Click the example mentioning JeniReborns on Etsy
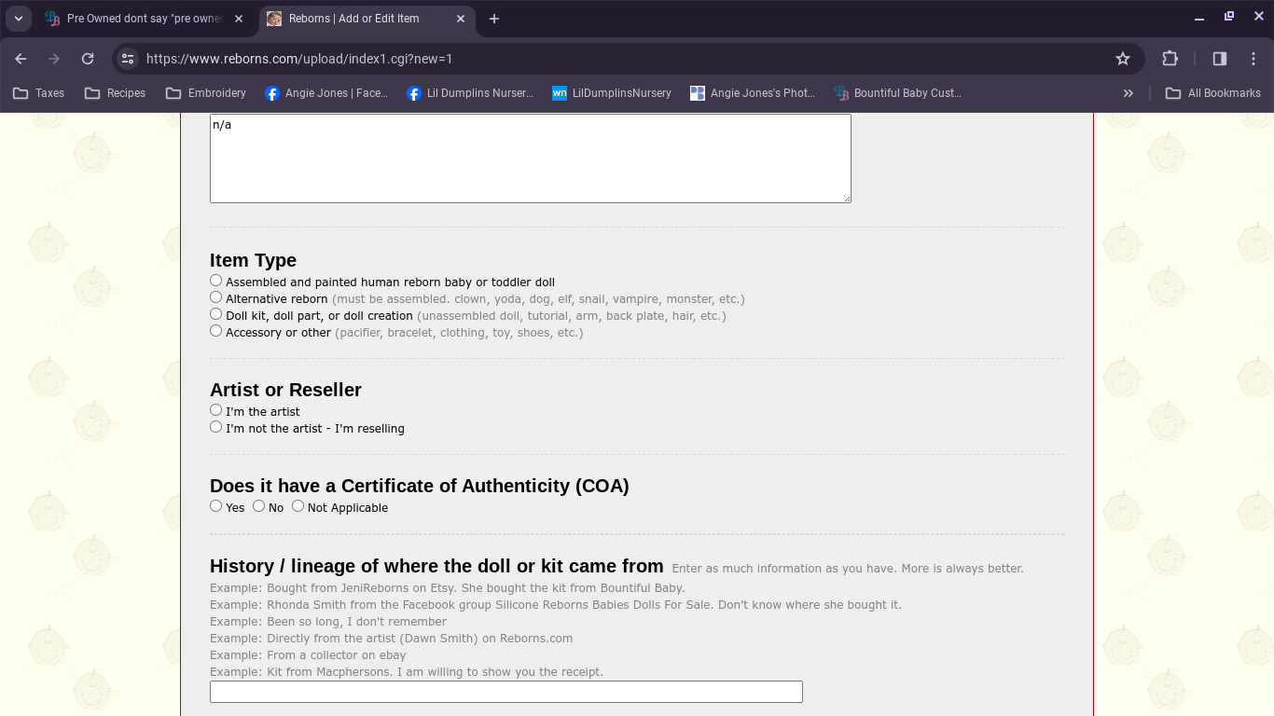This screenshot has height=716, width=1274. click(x=448, y=588)
